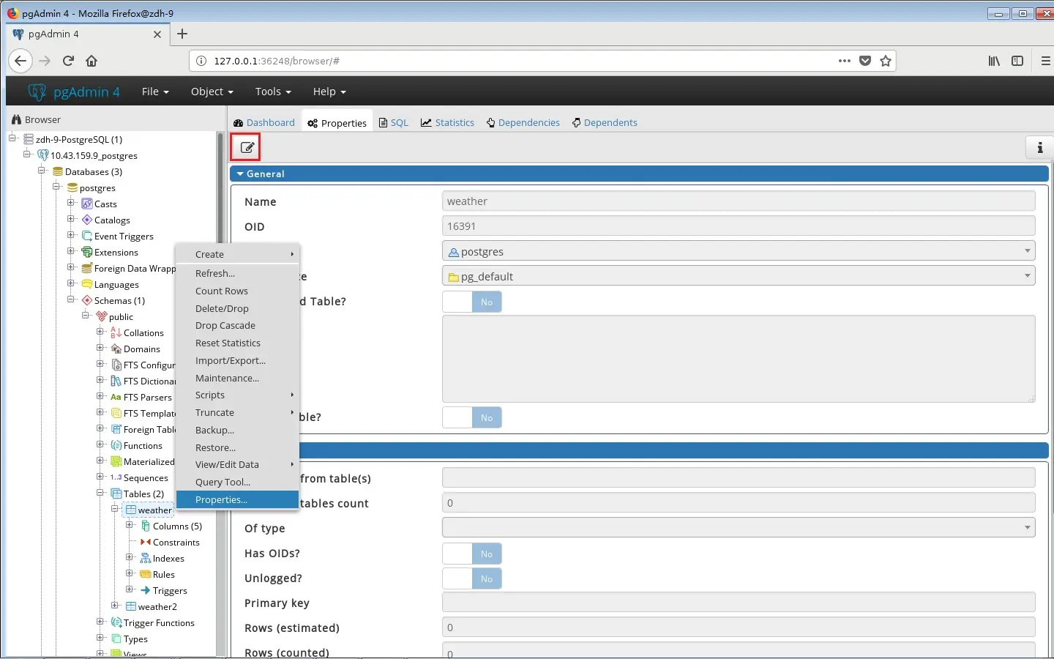Expand the weather2 table node

coord(115,606)
